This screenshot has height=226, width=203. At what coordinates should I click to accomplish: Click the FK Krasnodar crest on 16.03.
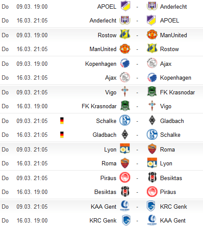pyautogui.click(x=125, y=106)
